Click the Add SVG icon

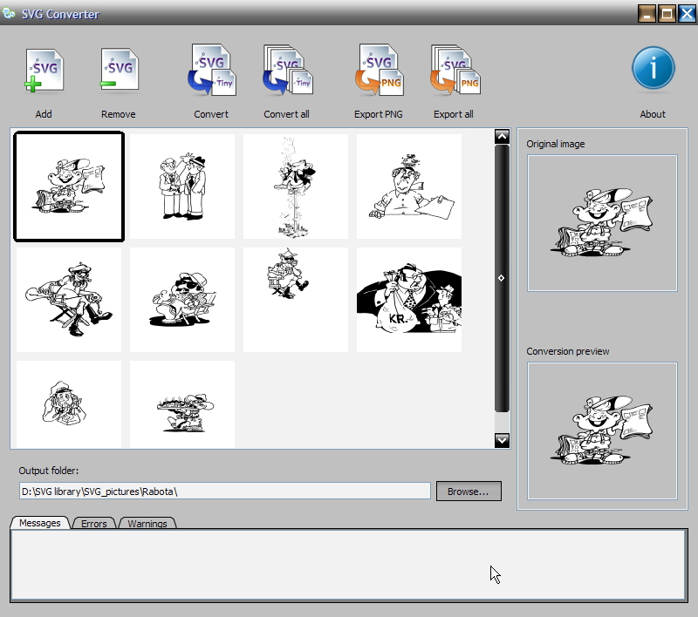44,71
